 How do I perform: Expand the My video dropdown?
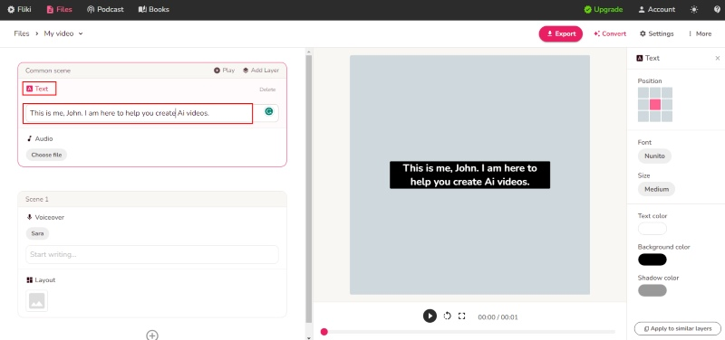[x=63, y=33]
